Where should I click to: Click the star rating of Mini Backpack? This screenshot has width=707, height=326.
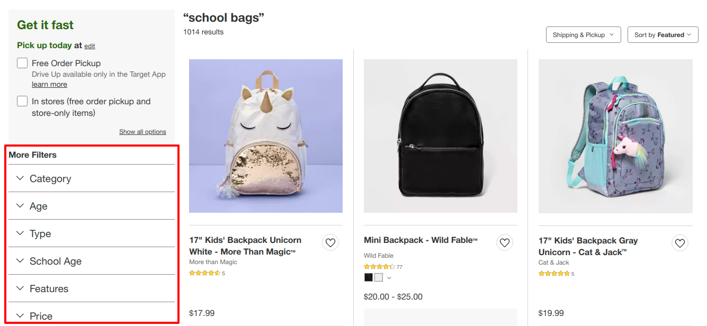coord(379,267)
